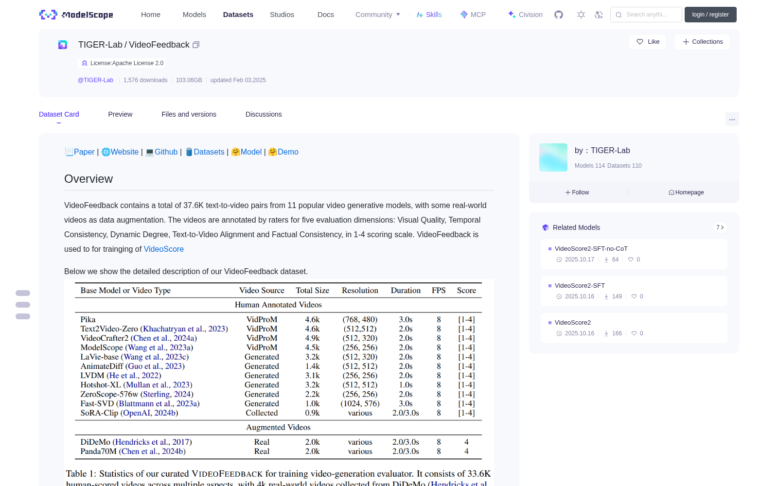This screenshot has height=486, width=778.
Task: Click the 'updated Feb 03,2025' text
Action: [x=238, y=80]
